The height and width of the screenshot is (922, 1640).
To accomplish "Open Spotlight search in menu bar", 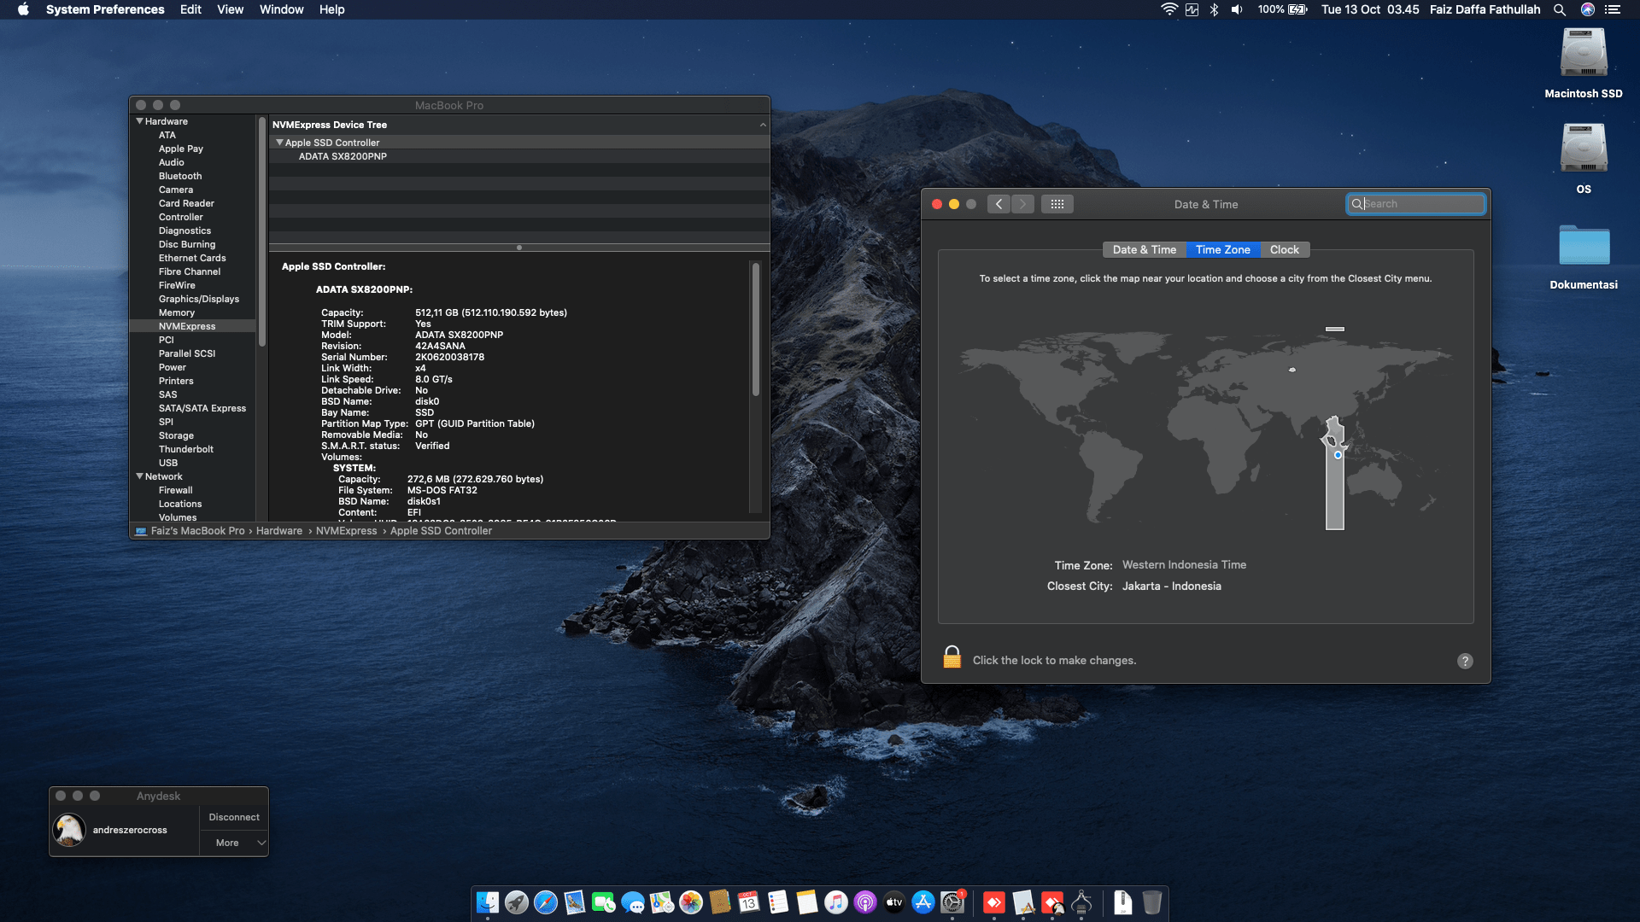I will point(1560,9).
